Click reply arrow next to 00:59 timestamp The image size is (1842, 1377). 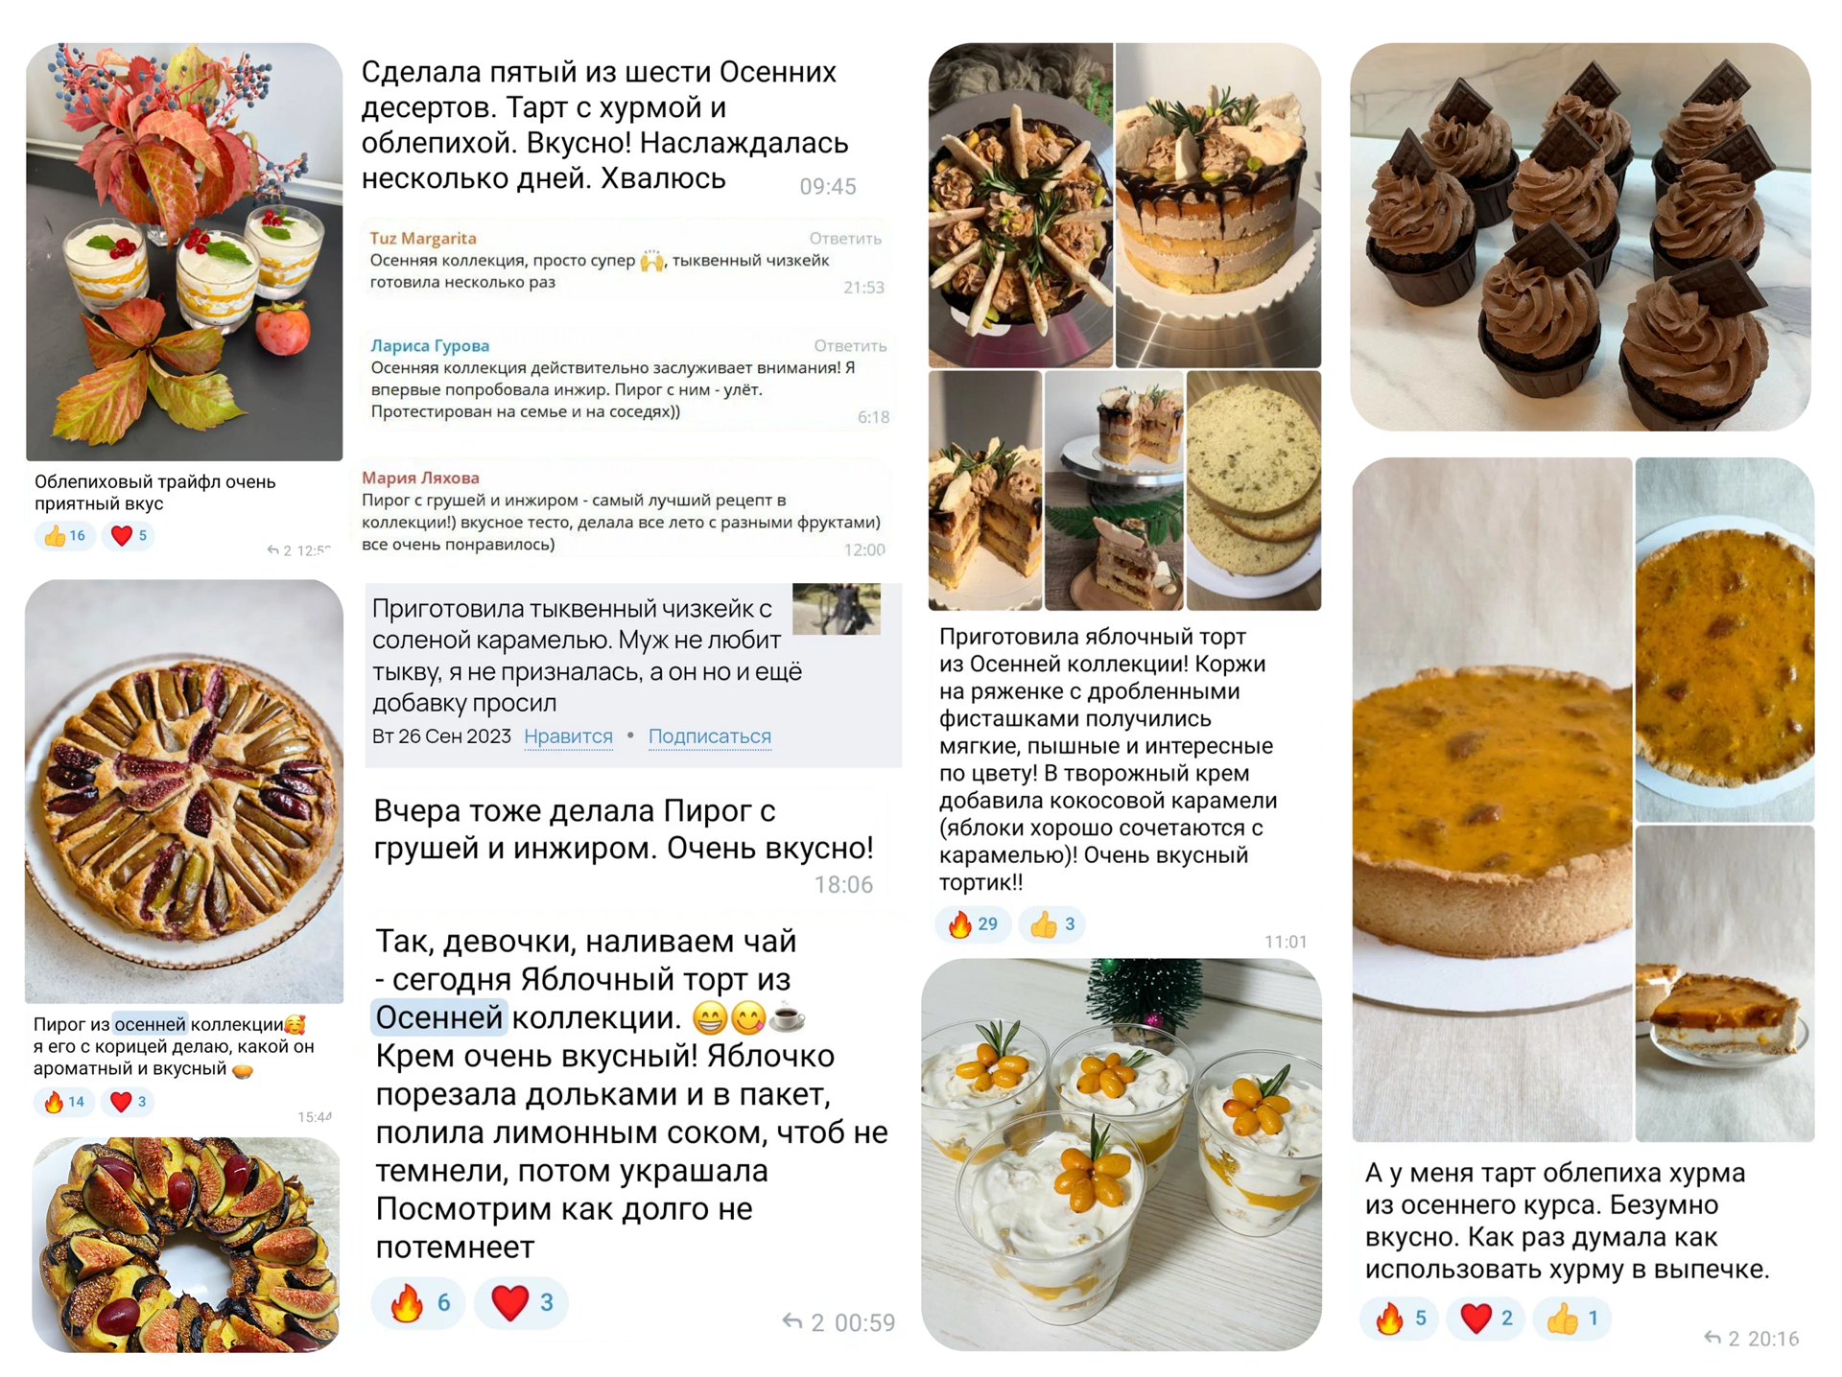(x=791, y=1322)
